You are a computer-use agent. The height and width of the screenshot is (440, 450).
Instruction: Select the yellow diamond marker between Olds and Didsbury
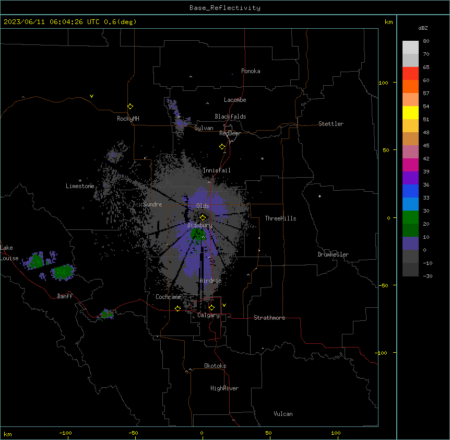click(x=203, y=217)
